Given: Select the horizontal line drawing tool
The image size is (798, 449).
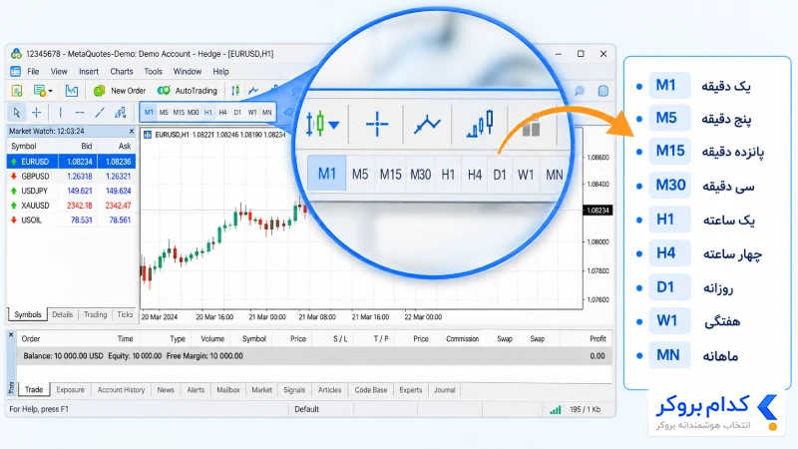Looking at the screenshot, I should 80,113.
